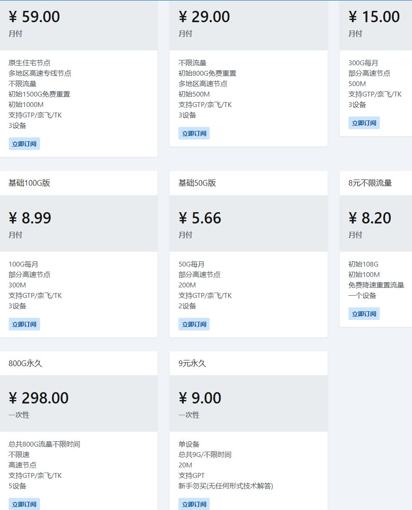Click the ¥ 298.00 price text

point(39,398)
